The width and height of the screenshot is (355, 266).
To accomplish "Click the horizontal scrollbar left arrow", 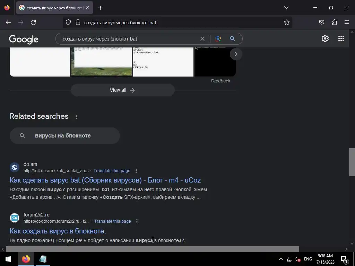I will pyautogui.click(x=3, y=249).
